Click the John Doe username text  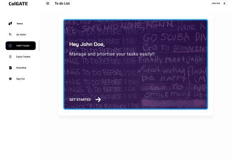click(x=216, y=3)
